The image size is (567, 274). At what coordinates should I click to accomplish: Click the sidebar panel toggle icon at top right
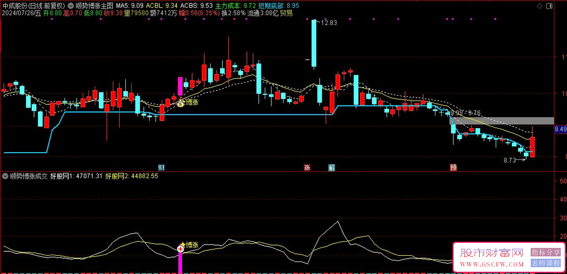click(x=549, y=6)
